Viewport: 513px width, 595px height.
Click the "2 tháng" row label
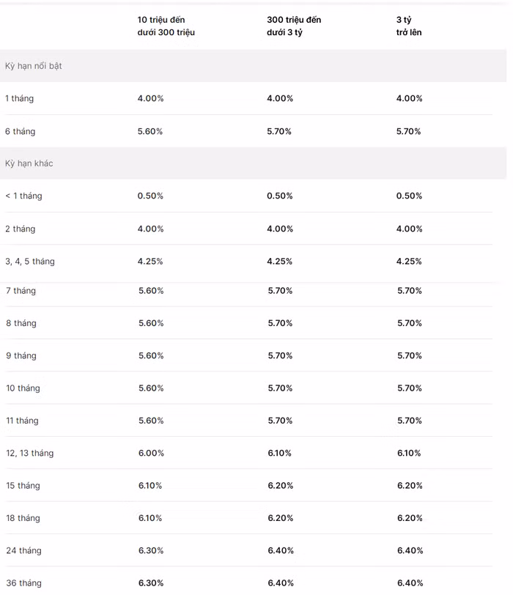[x=21, y=229]
